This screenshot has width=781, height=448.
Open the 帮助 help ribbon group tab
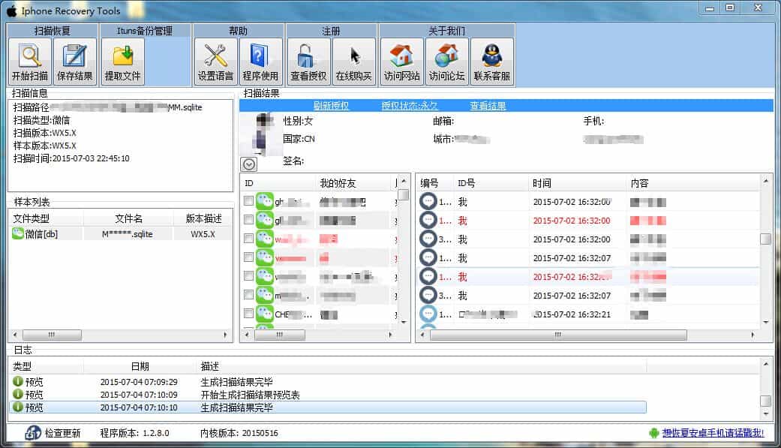238,31
